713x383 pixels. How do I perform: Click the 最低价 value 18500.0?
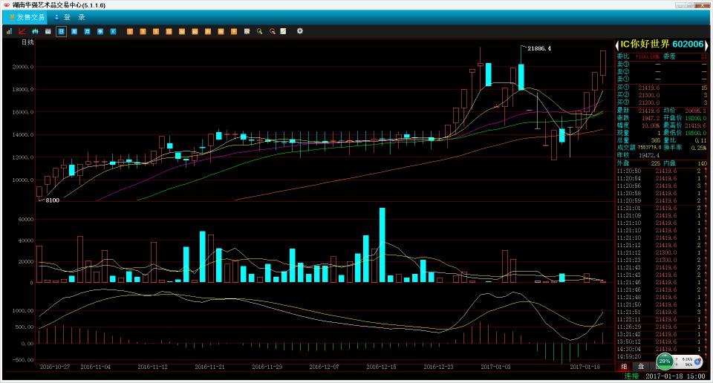696,133
